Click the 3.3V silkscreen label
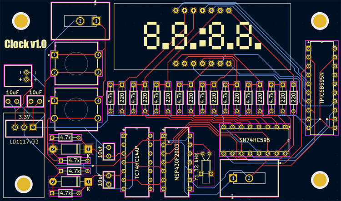 tap(24, 117)
